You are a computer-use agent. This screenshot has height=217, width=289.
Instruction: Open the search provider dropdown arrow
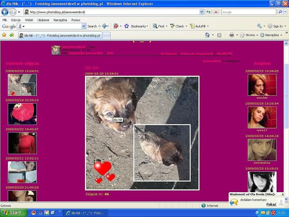[x=285, y=12]
